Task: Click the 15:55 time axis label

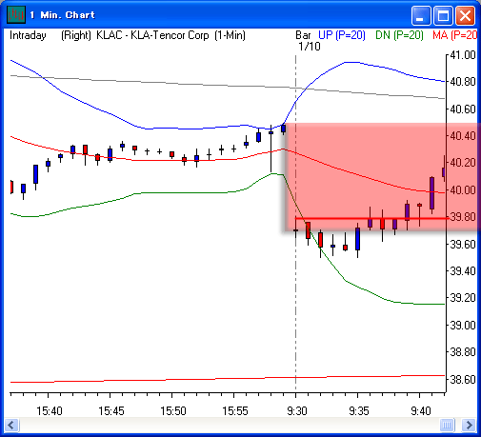Action: pyautogui.click(x=235, y=411)
